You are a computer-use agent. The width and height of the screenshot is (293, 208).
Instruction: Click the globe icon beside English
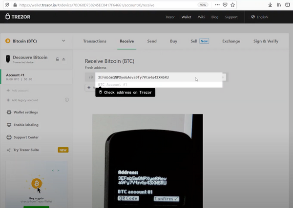coord(253,17)
